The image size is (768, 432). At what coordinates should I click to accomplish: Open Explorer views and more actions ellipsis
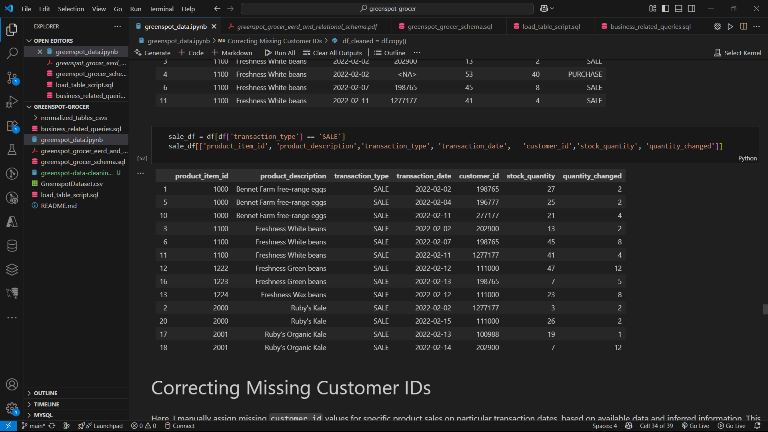click(118, 26)
